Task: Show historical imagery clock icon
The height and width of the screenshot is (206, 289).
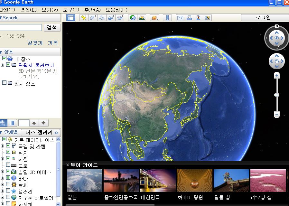Action: pyautogui.click(x=133, y=18)
